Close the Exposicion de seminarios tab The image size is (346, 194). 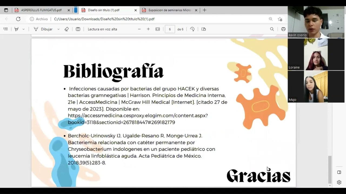click(196, 10)
